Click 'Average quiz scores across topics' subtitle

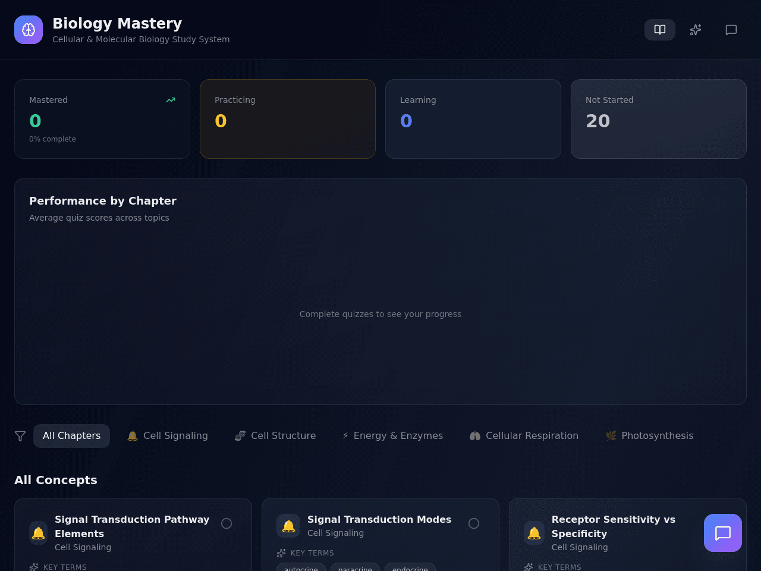99,218
